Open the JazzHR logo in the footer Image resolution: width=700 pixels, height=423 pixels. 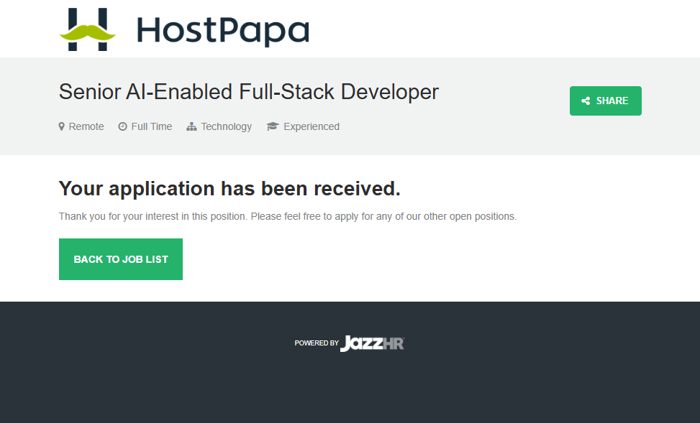coord(372,343)
